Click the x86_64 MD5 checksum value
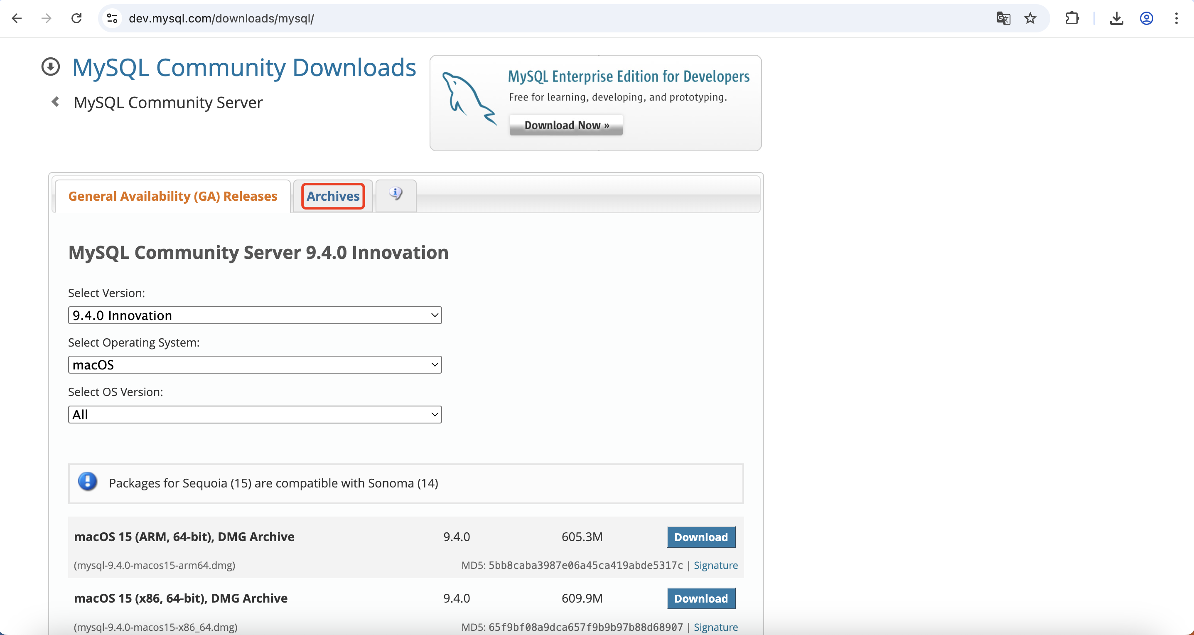This screenshot has height=635, width=1194. [x=585, y=627]
